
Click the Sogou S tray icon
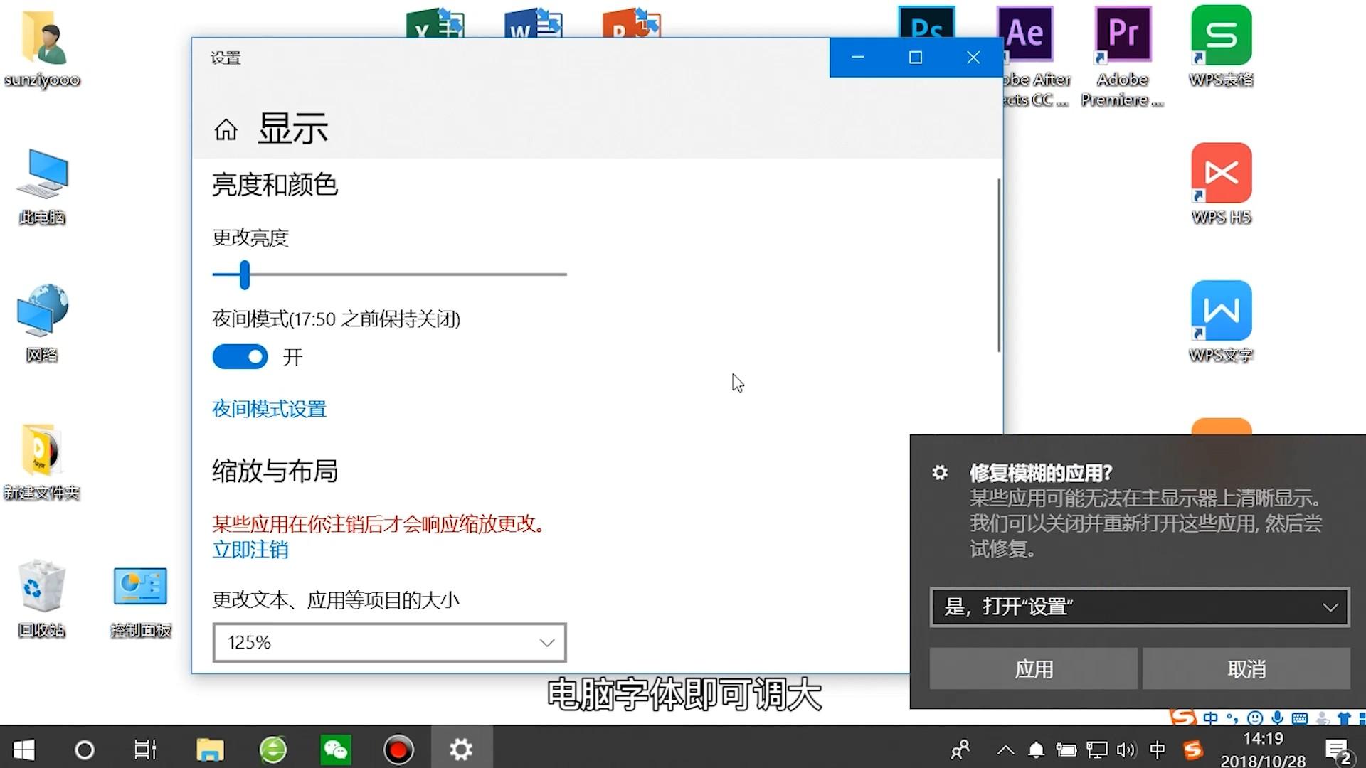coord(1192,750)
